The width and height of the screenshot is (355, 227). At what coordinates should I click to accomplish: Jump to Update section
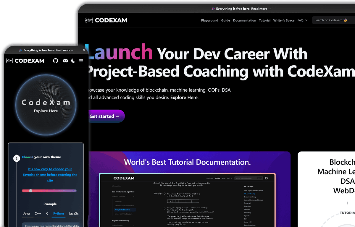click(247, 216)
